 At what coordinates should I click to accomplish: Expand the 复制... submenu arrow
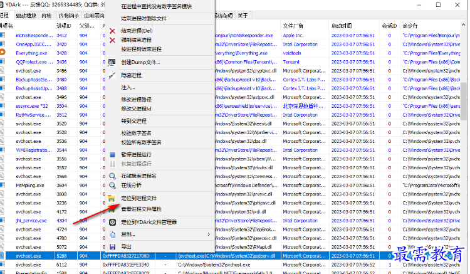[209, 234]
